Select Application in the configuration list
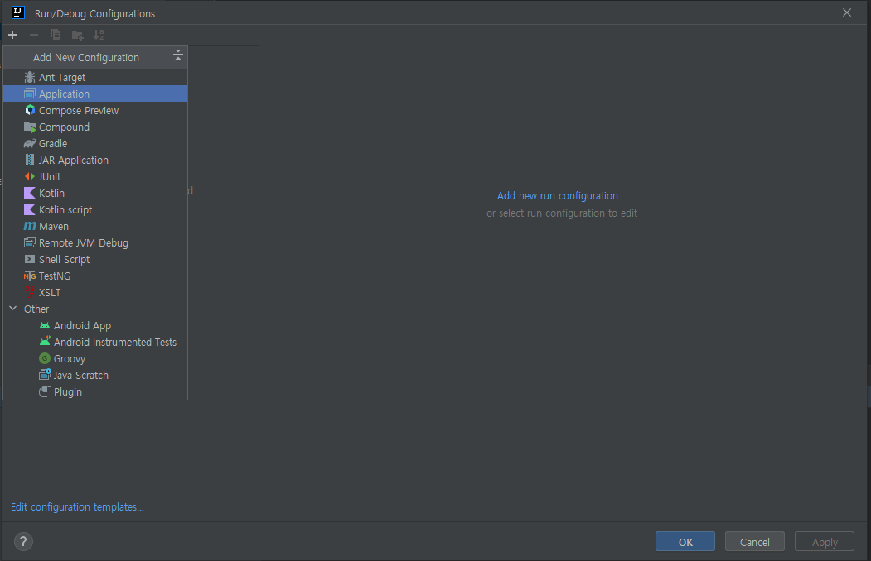The width and height of the screenshot is (871, 561). coord(95,93)
